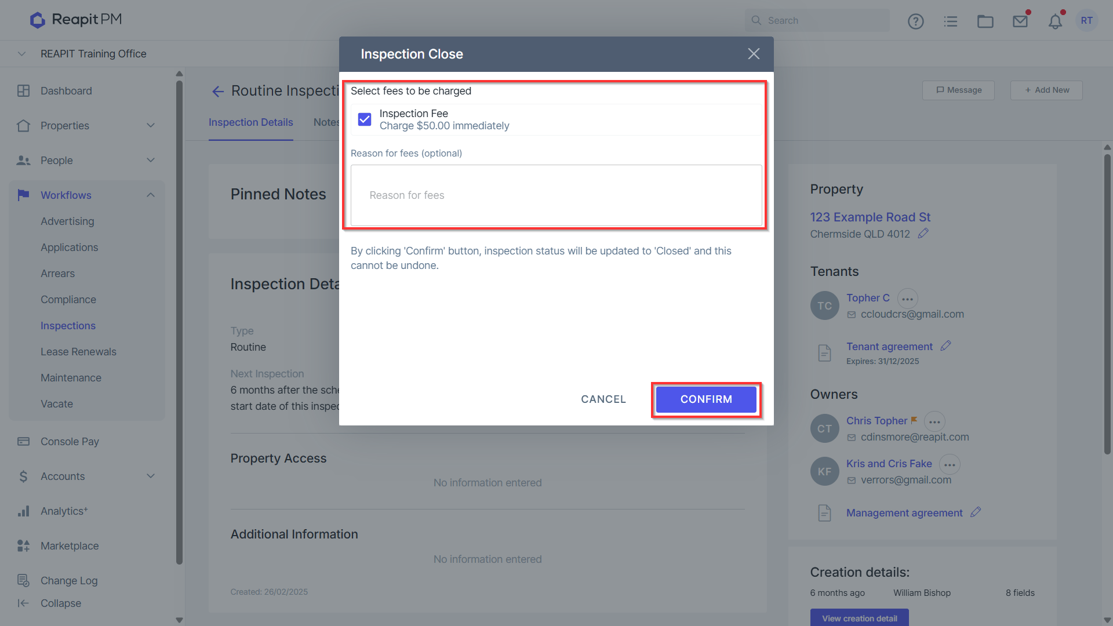The image size is (1113, 626).
Task: Click CANCEL in the dialog
Action: pyautogui.click(x=603, y=399)
